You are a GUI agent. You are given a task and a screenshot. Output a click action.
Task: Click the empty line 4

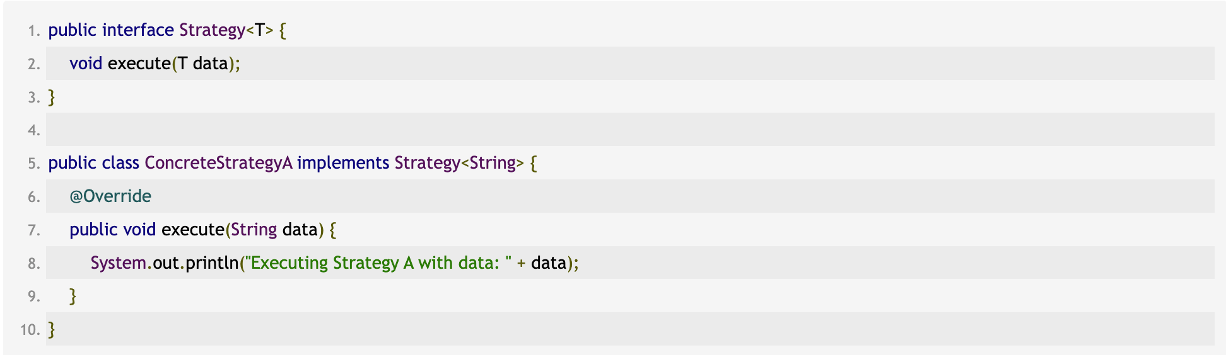point(630,130)
